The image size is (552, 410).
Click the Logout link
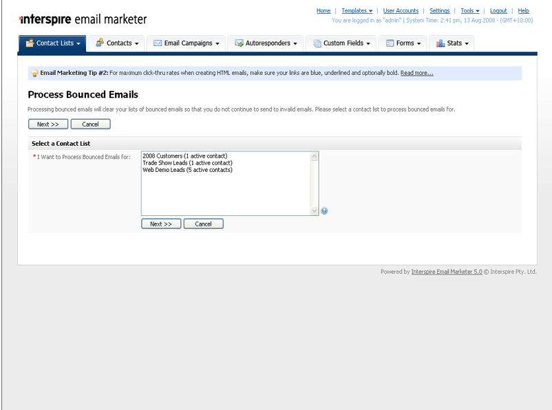(x=498, y=10)
